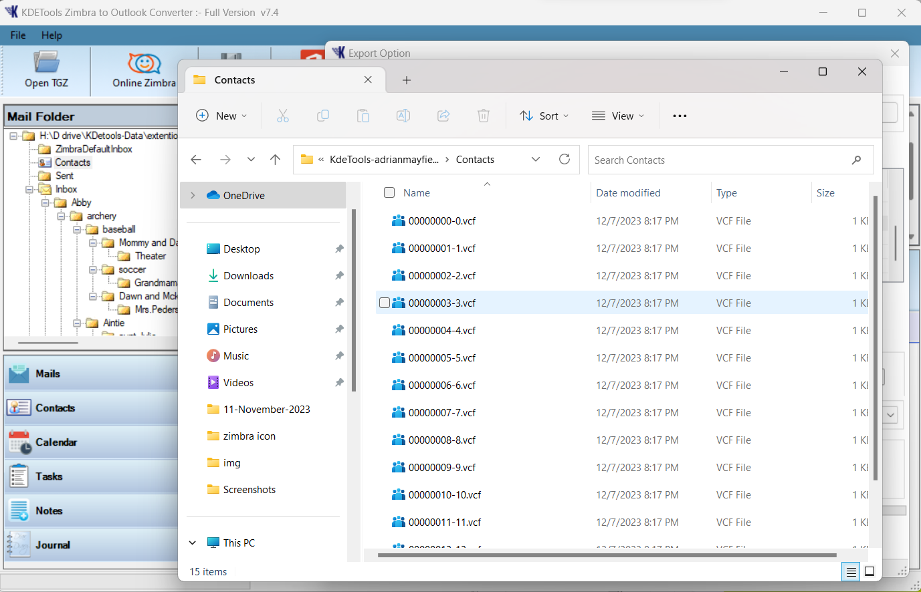Click the file list vertical scrollbar

(876, 337)
